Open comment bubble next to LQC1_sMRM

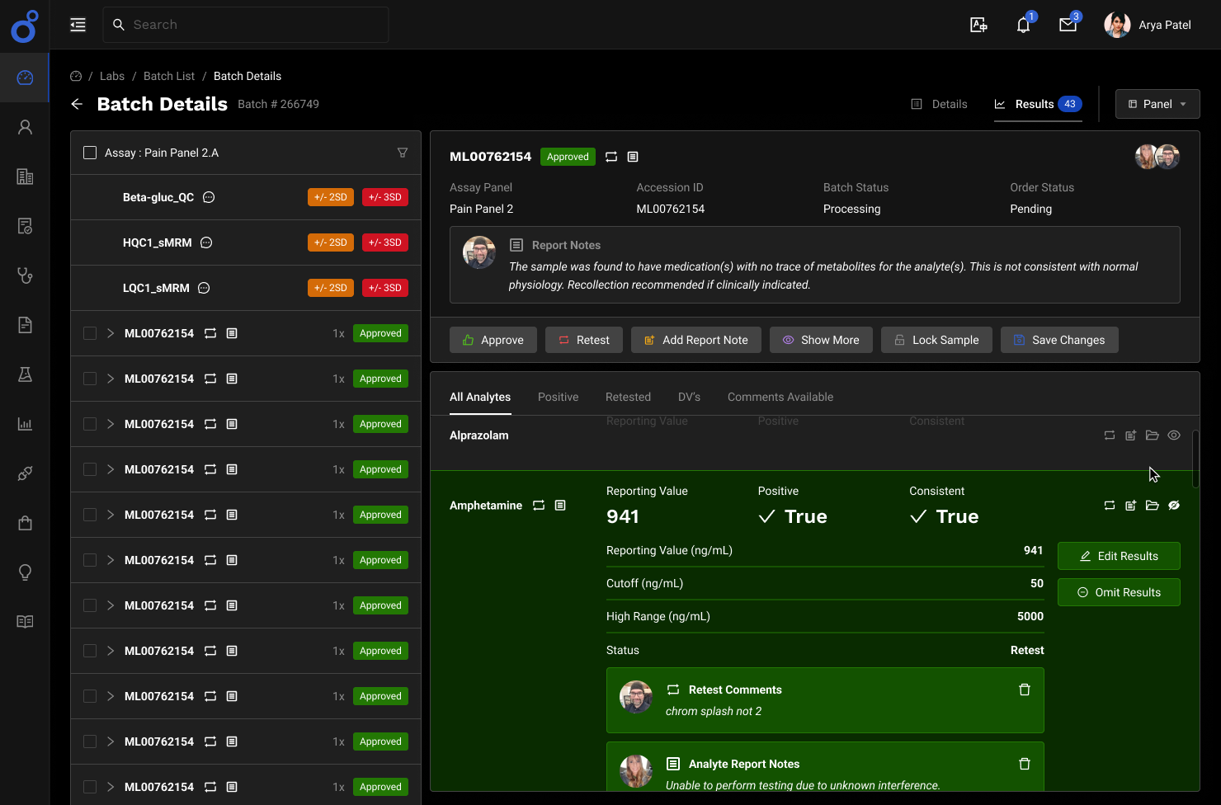204,288
